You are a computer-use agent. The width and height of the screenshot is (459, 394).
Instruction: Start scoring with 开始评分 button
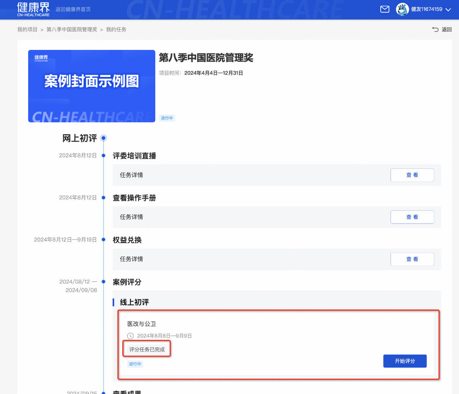coord(405,361)
